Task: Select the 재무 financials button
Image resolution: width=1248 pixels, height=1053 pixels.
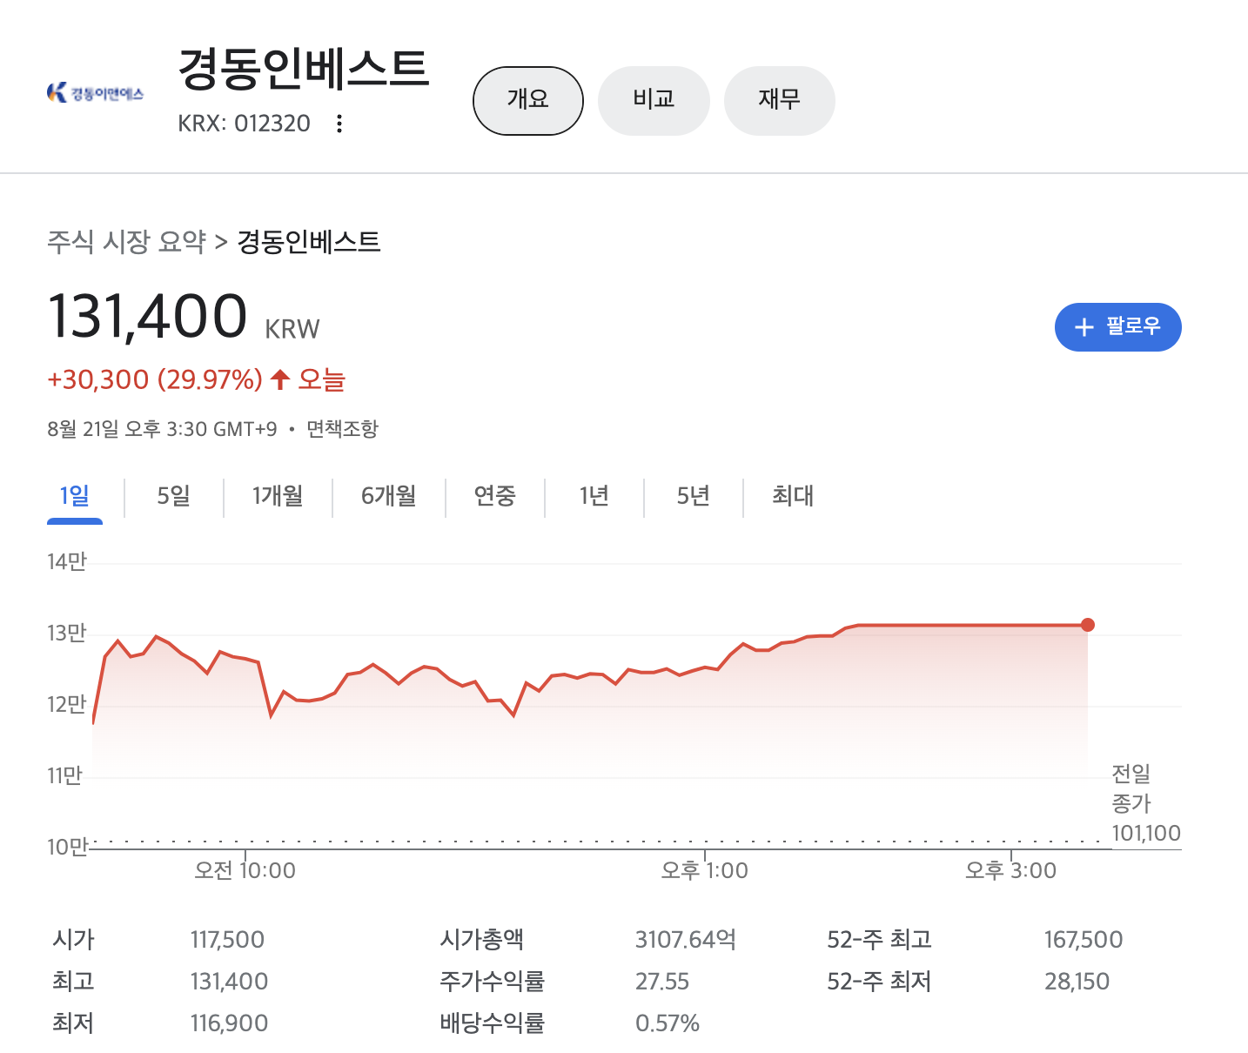Action: tap(779, 100)
